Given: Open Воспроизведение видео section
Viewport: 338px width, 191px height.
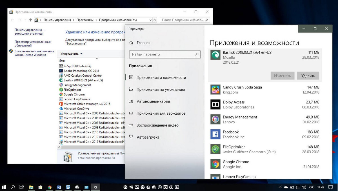Looking at the screenshot, I should (157, 125).
